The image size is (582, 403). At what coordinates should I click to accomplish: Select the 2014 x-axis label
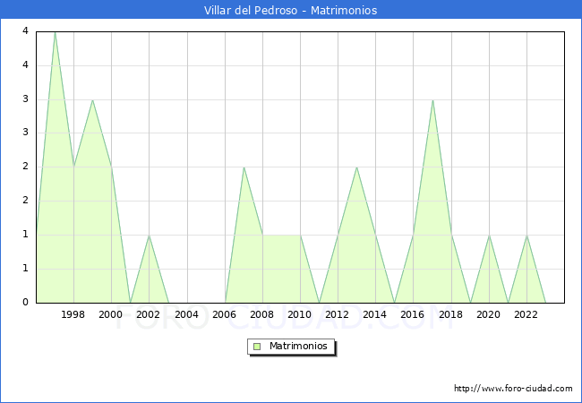click(x=375, y=314)
